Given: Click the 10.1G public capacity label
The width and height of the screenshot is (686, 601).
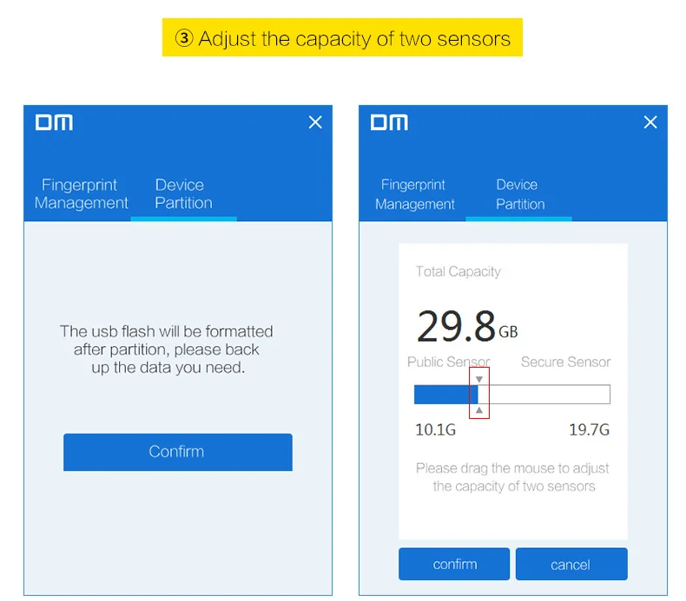Looking at the screenshot, I should tap(436, 429).
